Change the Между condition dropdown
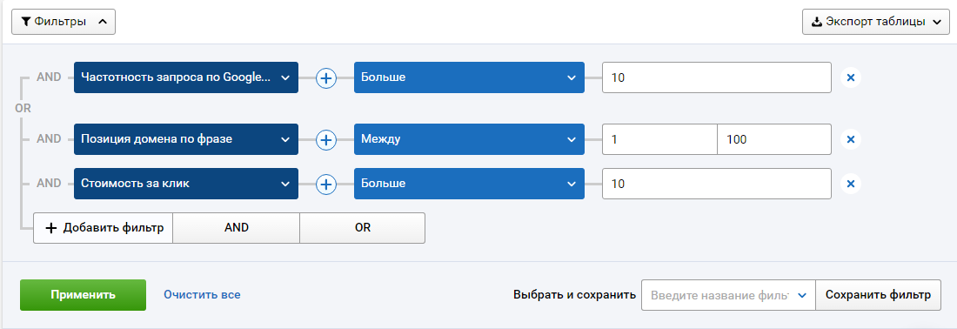The height and width of the screenshot is (329, 957). [469, 140]
